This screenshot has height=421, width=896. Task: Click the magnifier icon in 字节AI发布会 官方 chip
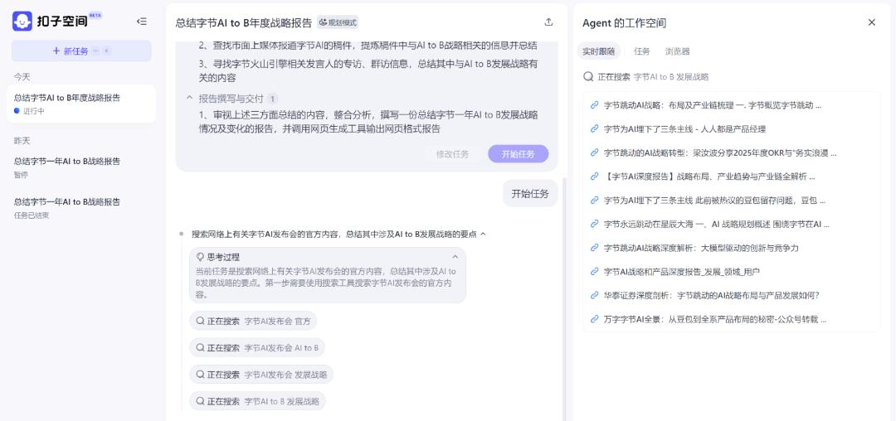200,321
